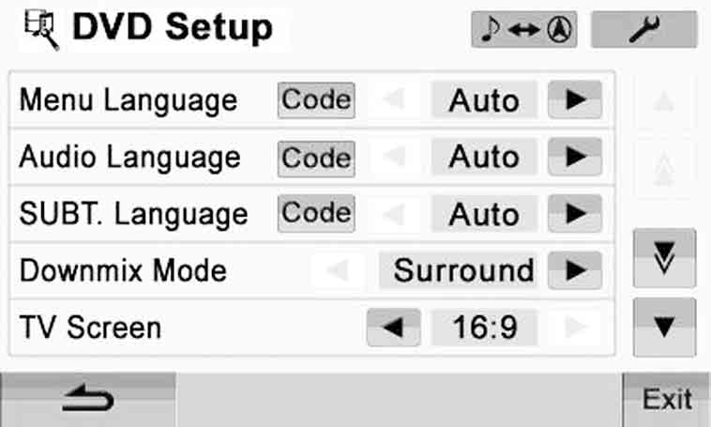Tap the Exit button
Screen dimensions: 711x427
667,400
